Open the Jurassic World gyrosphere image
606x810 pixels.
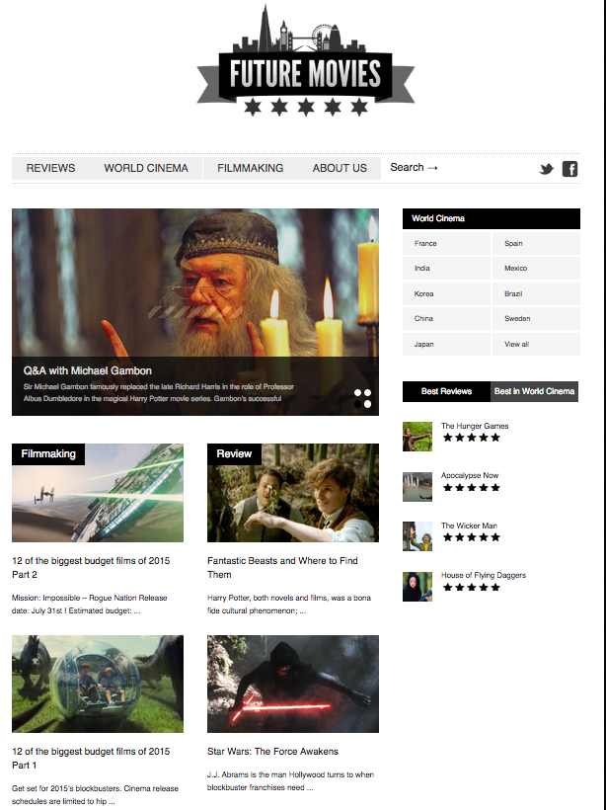98,684
